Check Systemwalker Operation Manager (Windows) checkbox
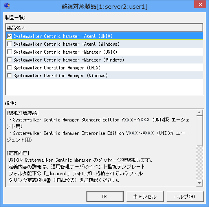Screen dimensions: 209x207 click(x=9, y=75)
